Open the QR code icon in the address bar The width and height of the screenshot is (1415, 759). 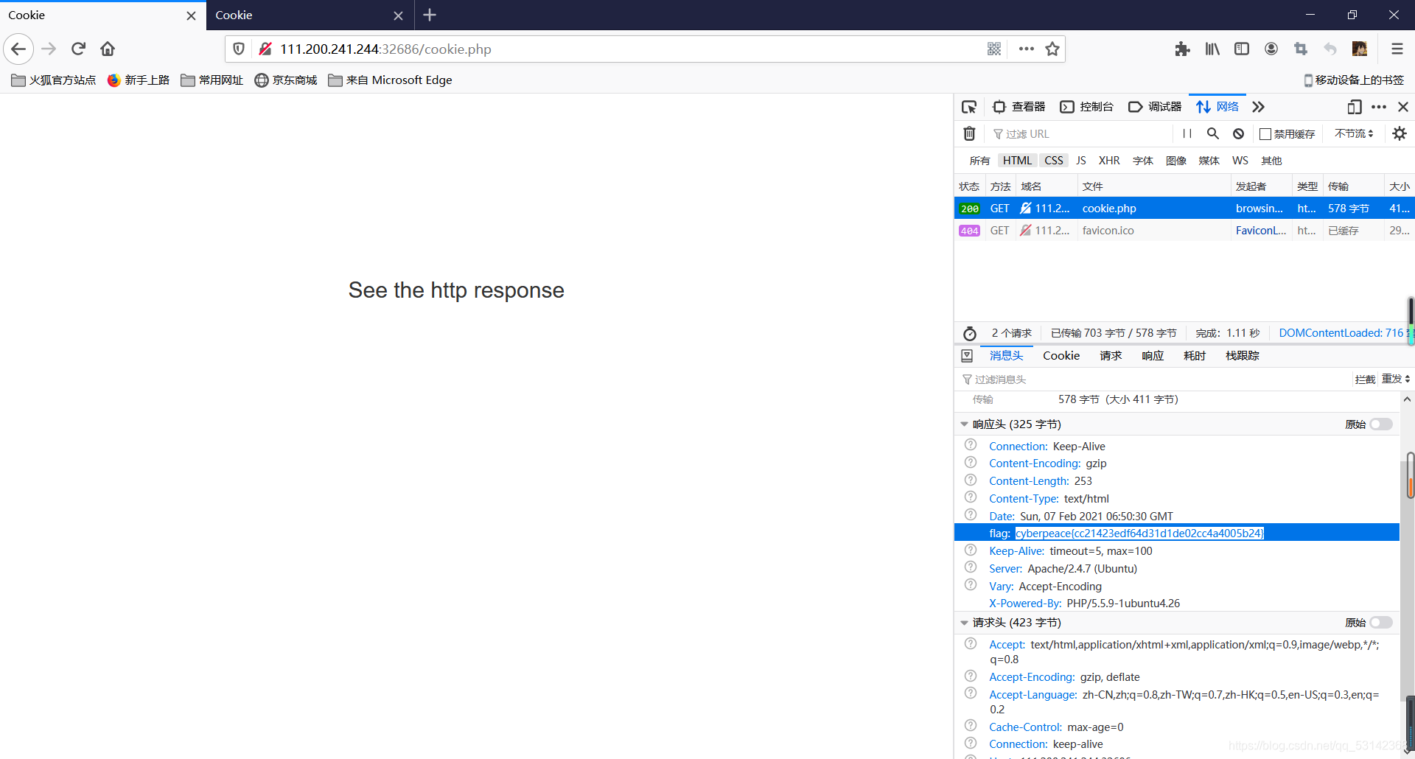[x=994, y=49]
